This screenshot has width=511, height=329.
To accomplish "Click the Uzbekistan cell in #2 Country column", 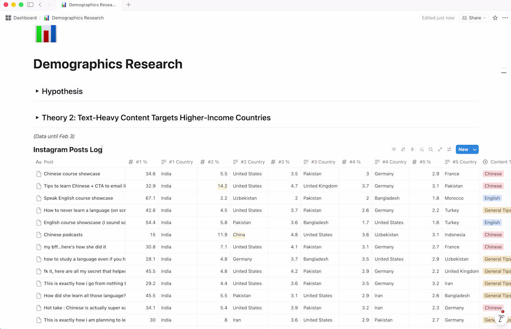I will coord(244,198).
